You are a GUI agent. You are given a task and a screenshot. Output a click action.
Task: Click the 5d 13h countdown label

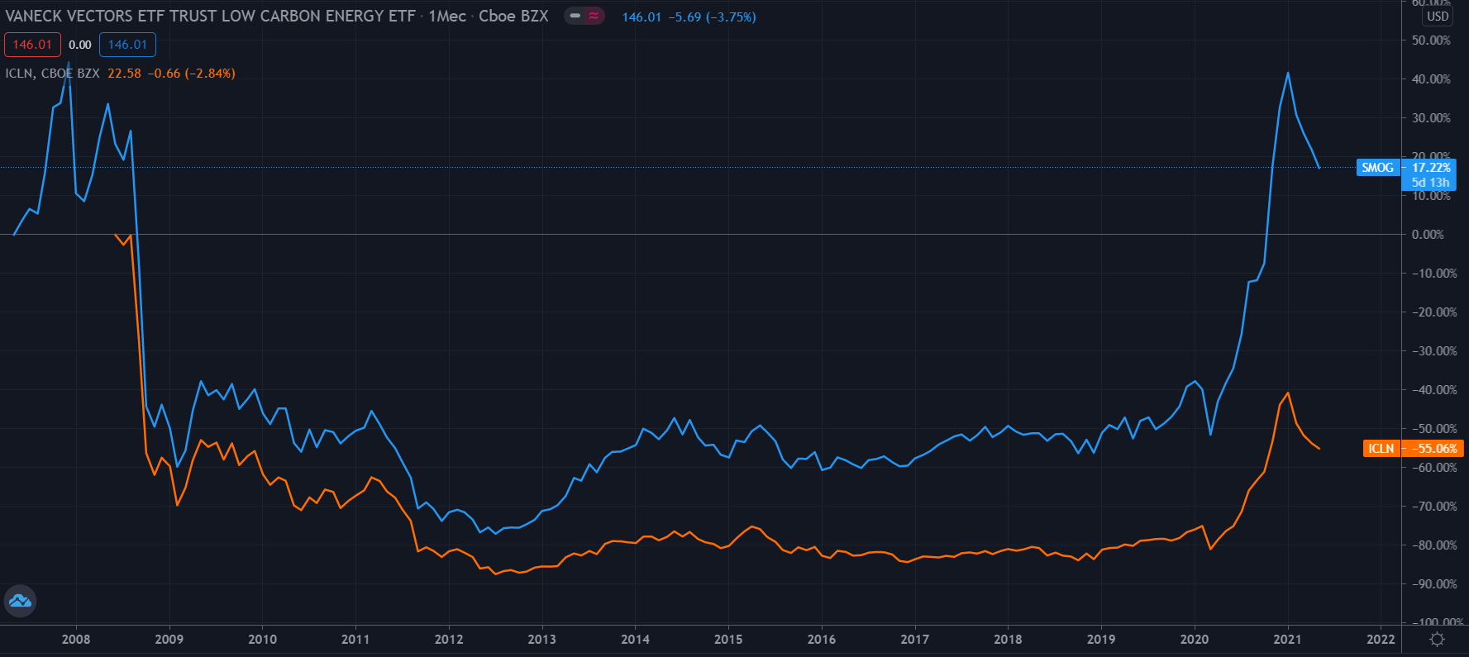point(1430,183)
